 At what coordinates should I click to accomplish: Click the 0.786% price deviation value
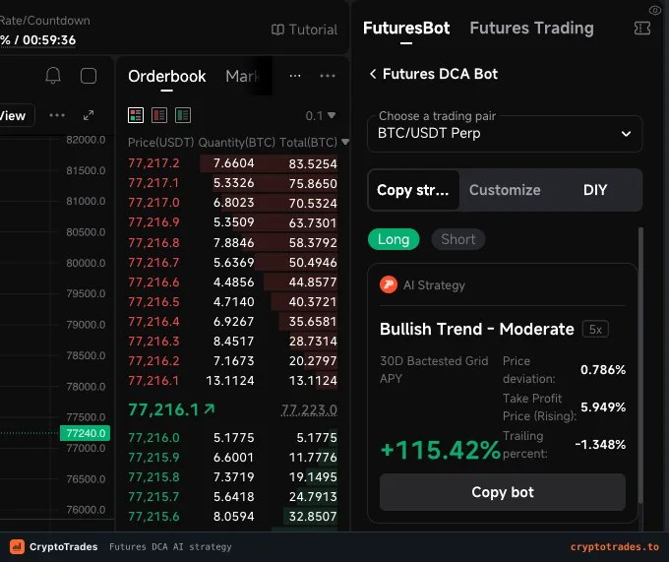(x=603, y=369)
